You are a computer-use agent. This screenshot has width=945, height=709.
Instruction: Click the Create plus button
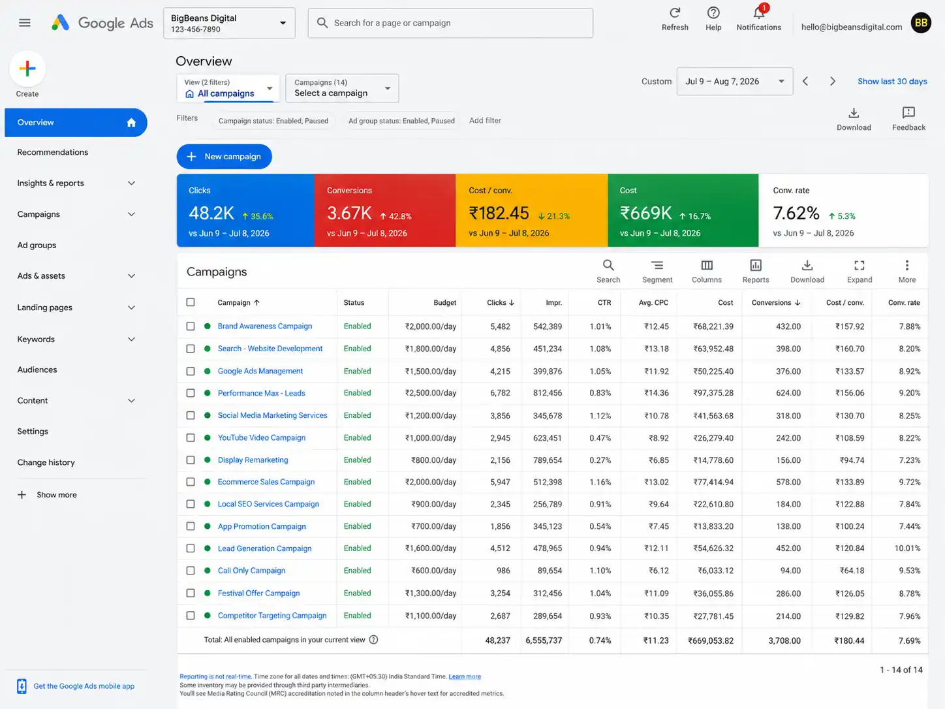[27, 69]
